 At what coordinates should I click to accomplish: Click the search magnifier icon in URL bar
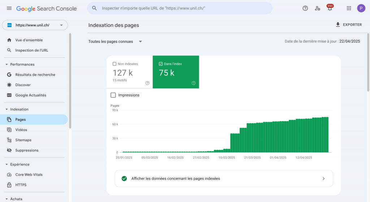[94, 8]
